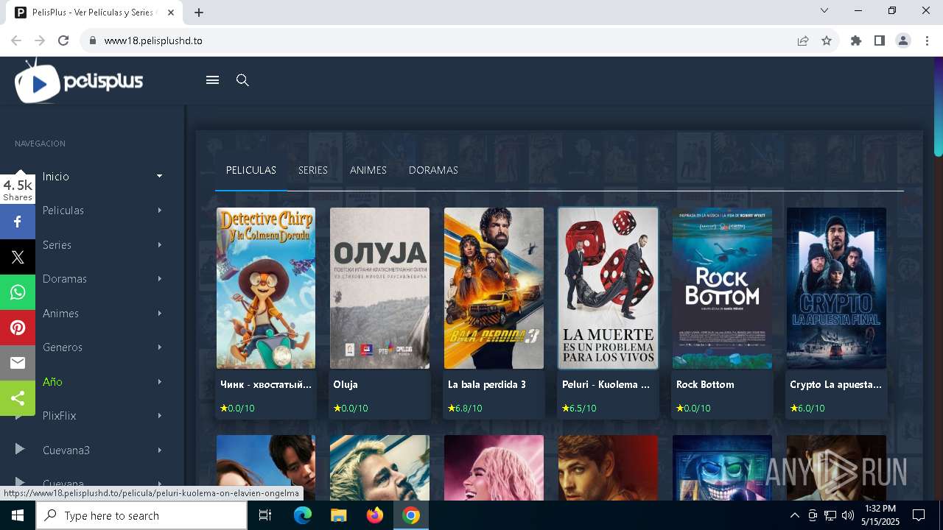The width and height of the screenshot is (943, 530).
Task: Open volume control in system tray
Action: [x=848, y=515]
